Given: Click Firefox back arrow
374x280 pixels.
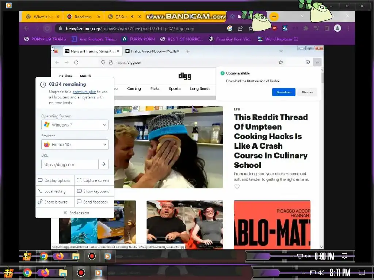Looking at the screenshot, I should [57, 62].
